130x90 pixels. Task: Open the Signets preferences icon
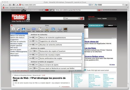coord(23,30)
